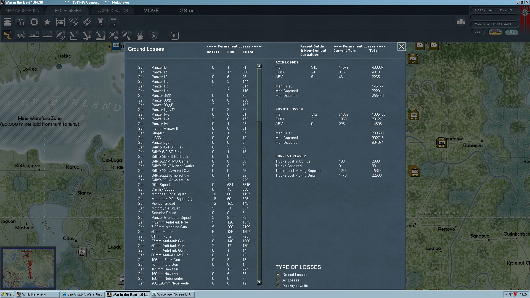The image size is (530, 298).
Task: Click the F11 explosion battle icon
Action: [140, 36]
